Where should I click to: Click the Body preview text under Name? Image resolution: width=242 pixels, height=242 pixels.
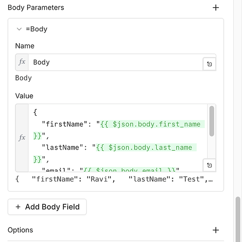tap(23, 78)
